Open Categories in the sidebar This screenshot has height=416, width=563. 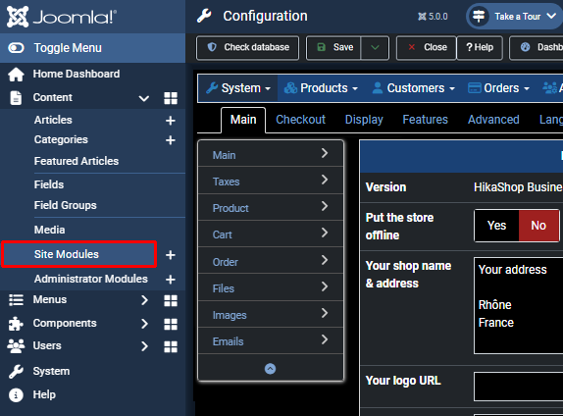[x=61, y=139]
